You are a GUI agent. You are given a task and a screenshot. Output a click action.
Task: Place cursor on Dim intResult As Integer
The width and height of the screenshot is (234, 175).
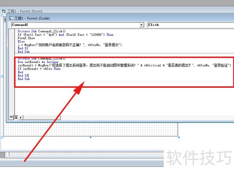click(x=38, y=62)
